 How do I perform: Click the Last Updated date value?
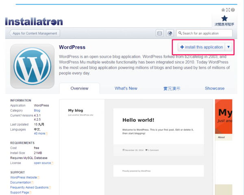coord(39,125)
